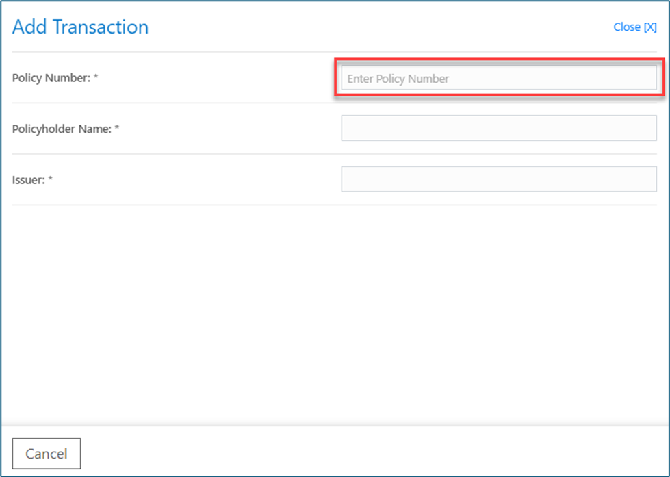Select the Issuer input field
This screenshot has height=477, width=670.
tap(498, 179)
